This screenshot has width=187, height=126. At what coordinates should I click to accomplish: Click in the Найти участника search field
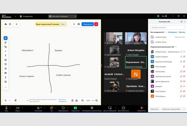pyautogui.click(x=168, y=27)
